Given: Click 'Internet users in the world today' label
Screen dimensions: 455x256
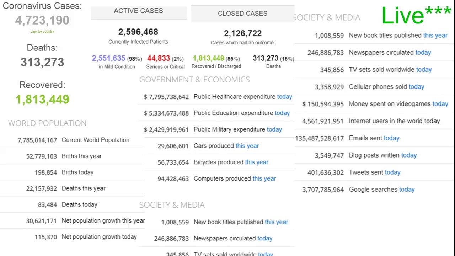Looking at the screenshot, I should click(394, 121).
